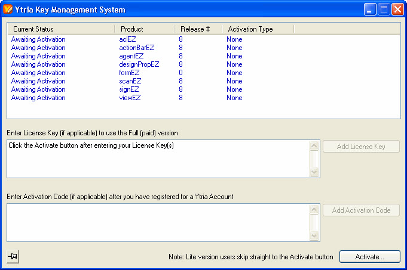
Task: Select the aclEZ product row
Action: (128, 39)
